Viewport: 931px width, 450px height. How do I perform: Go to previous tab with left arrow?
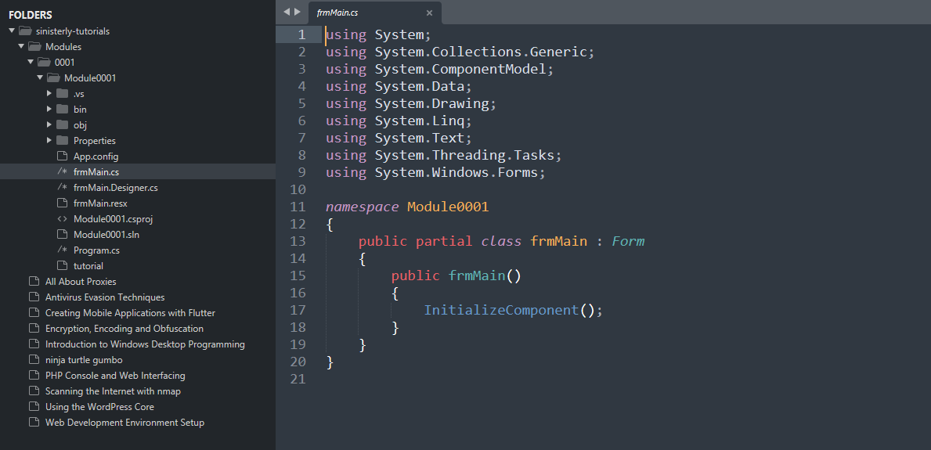[286, 11]
